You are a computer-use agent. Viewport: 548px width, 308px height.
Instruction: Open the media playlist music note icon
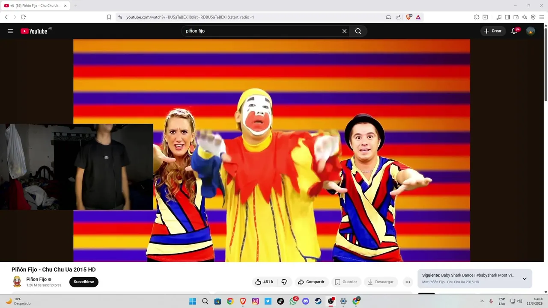click(x=499, y=17)
